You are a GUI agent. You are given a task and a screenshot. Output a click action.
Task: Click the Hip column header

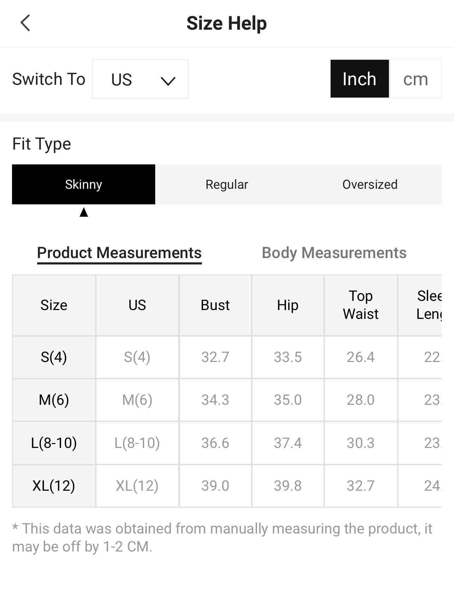[288, 305]
